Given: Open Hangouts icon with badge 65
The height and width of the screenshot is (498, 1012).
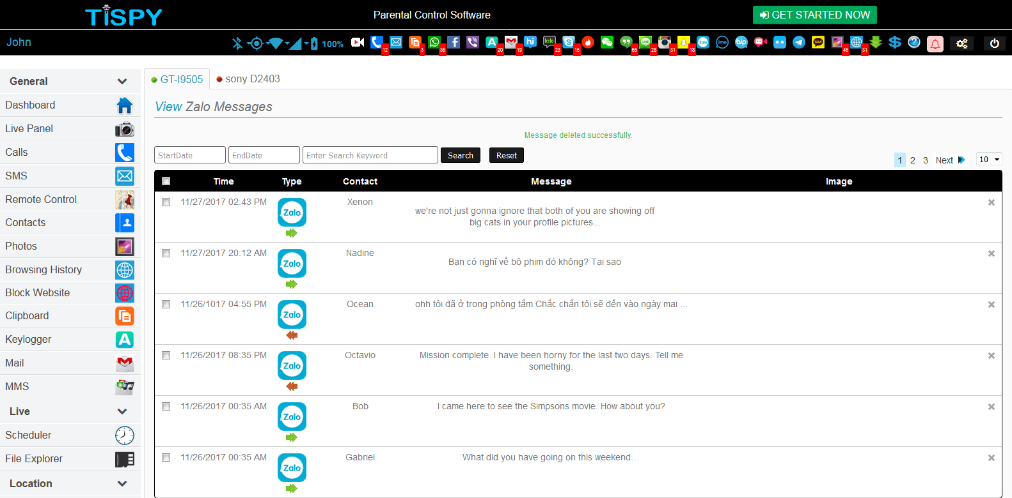Looking at the screenshot, I should tap(626, 42).
